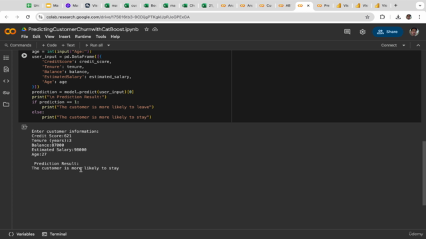The width and height of the screenshot is (426, 239).
Task: Click the 'Balance:87000' output line
Action: (48, 145)
